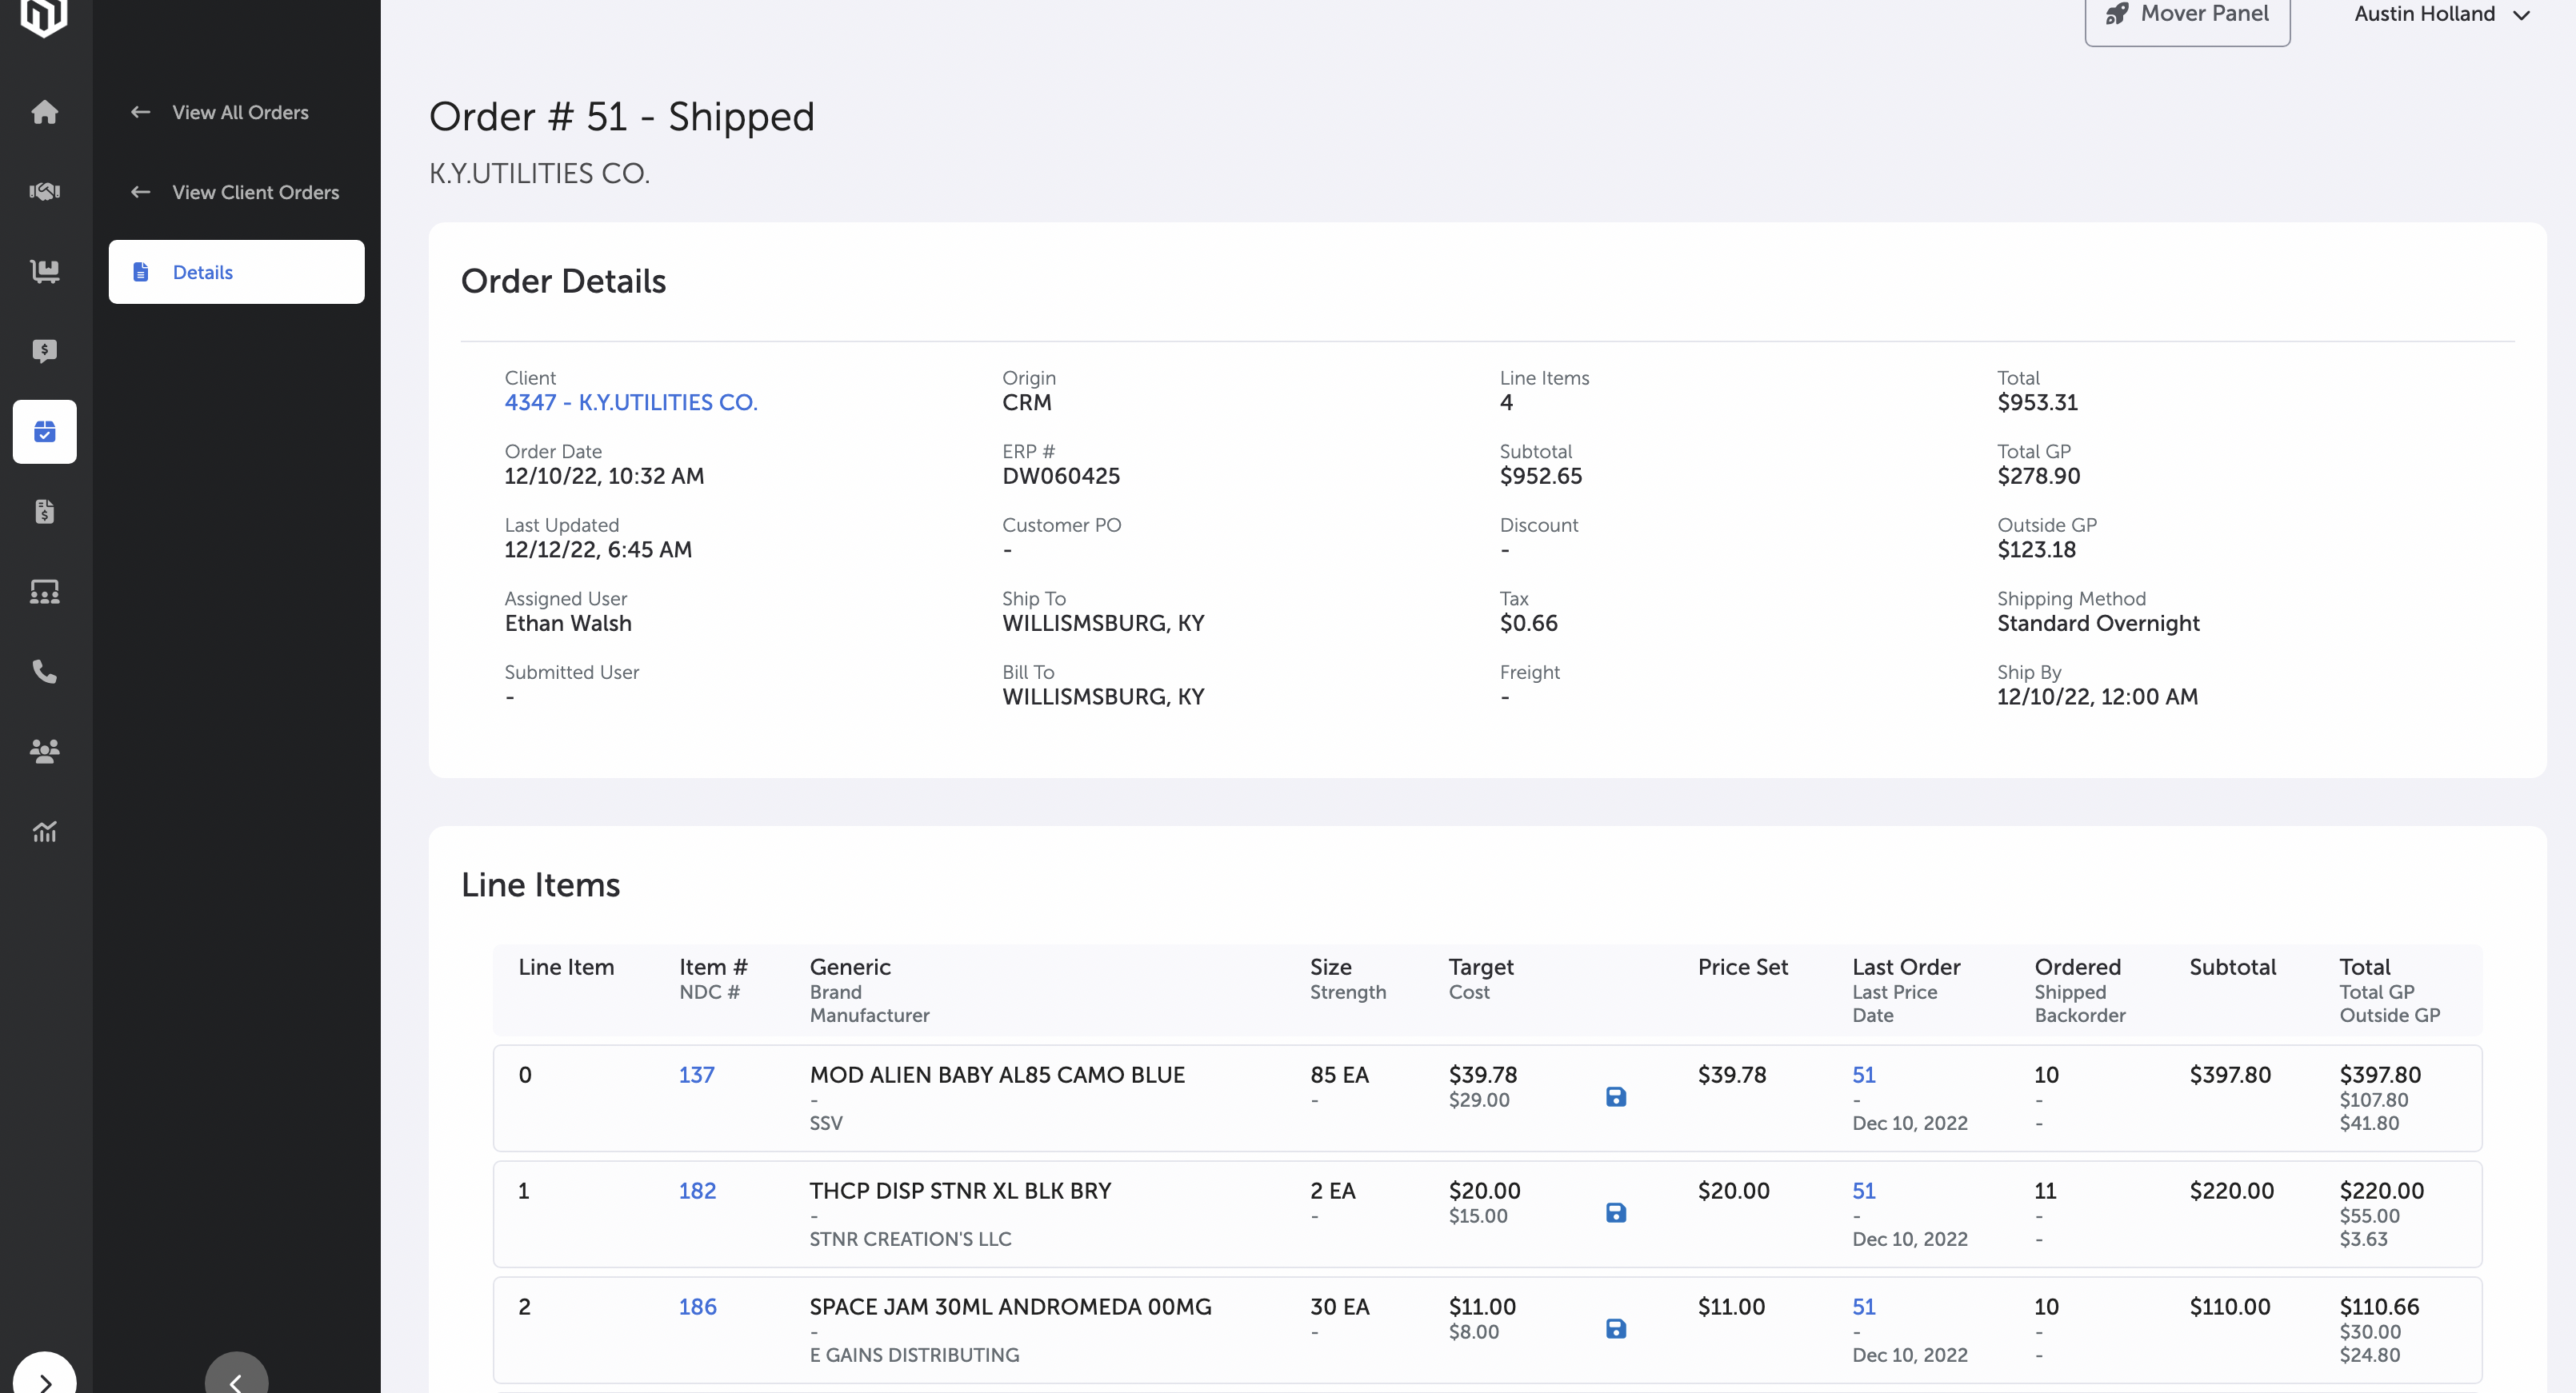Image resolution: width=2576 pixels, height=1393 pixels.
Task: Save target price for item 137
Action: pos(1615,1097)
